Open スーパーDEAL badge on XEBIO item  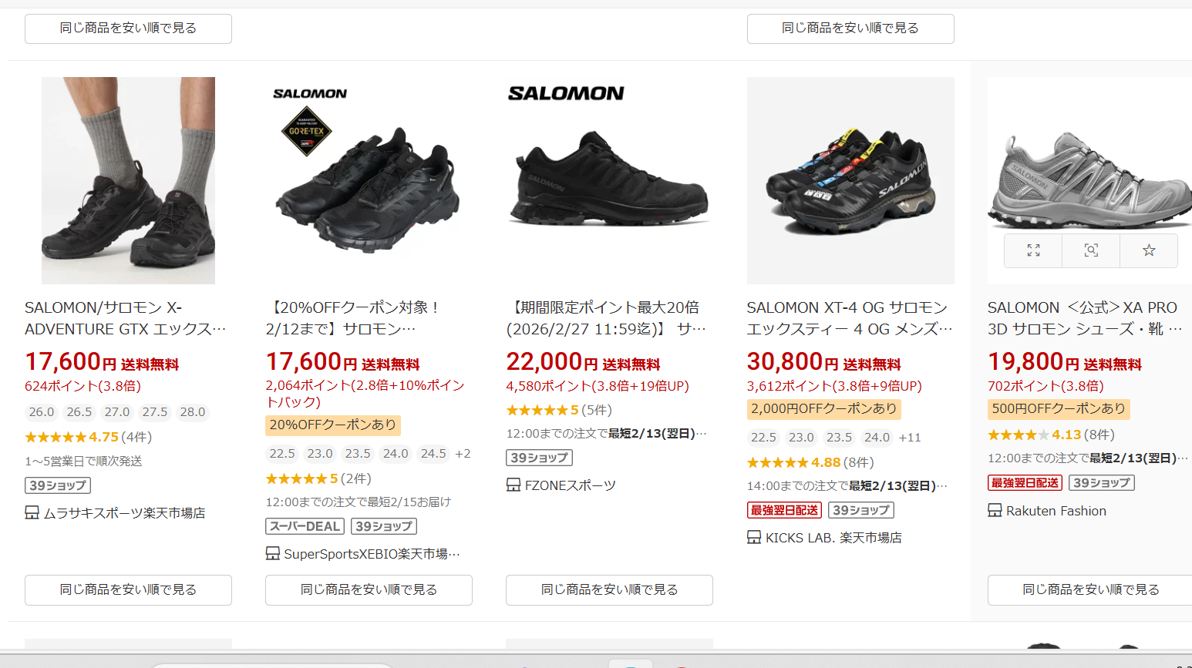coord(305,526)
